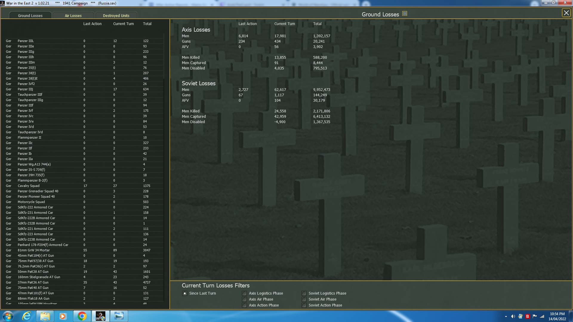Click the red Bitdefender tray icon

tap(527, 316)
